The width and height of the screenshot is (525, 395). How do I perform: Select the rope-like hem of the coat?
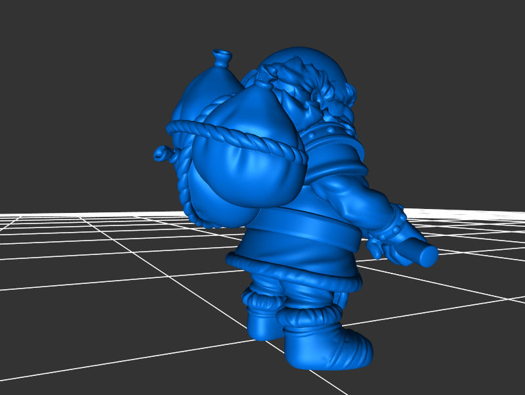[295, 277]
